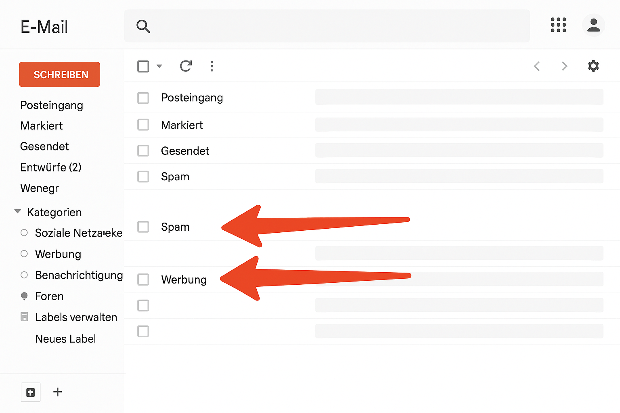Click the Labels verwalten icon
Image resolution: width=620 pixels, height=413 pixels.
24,317
